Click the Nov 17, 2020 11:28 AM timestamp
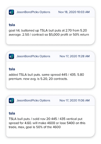The image size is (101, 144). tap(74, 56)
